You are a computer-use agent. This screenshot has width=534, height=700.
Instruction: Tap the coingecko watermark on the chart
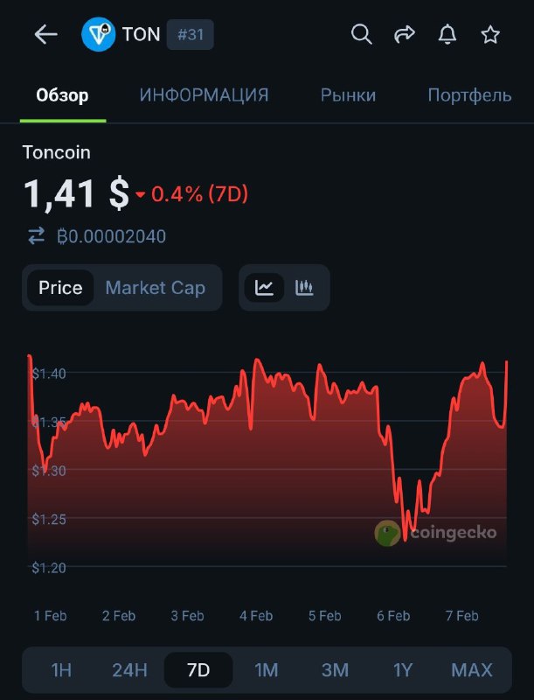tap(437, 531)
